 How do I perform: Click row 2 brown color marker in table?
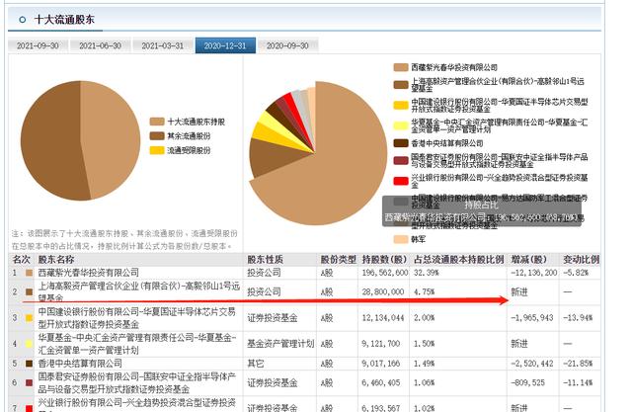(29, 291)
